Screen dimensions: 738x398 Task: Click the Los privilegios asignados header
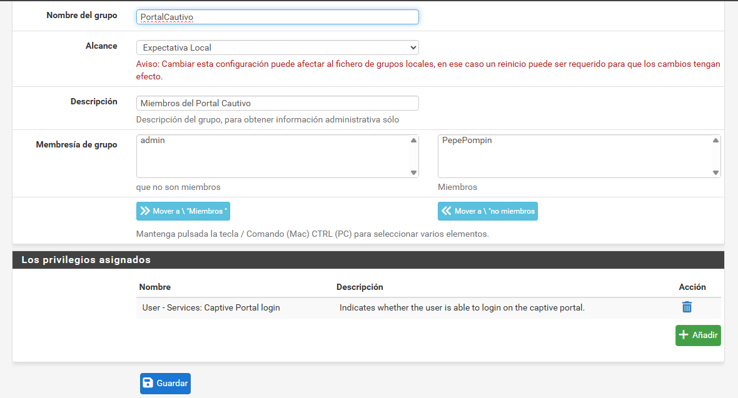point(86,260)
